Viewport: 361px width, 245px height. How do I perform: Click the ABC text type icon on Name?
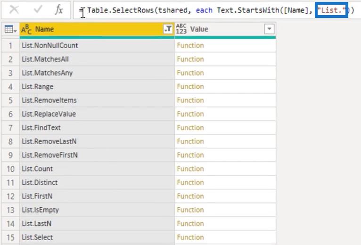(26, 29)
